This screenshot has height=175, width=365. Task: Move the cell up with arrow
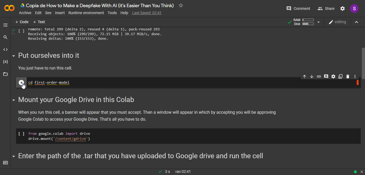(x=304, y=77)
